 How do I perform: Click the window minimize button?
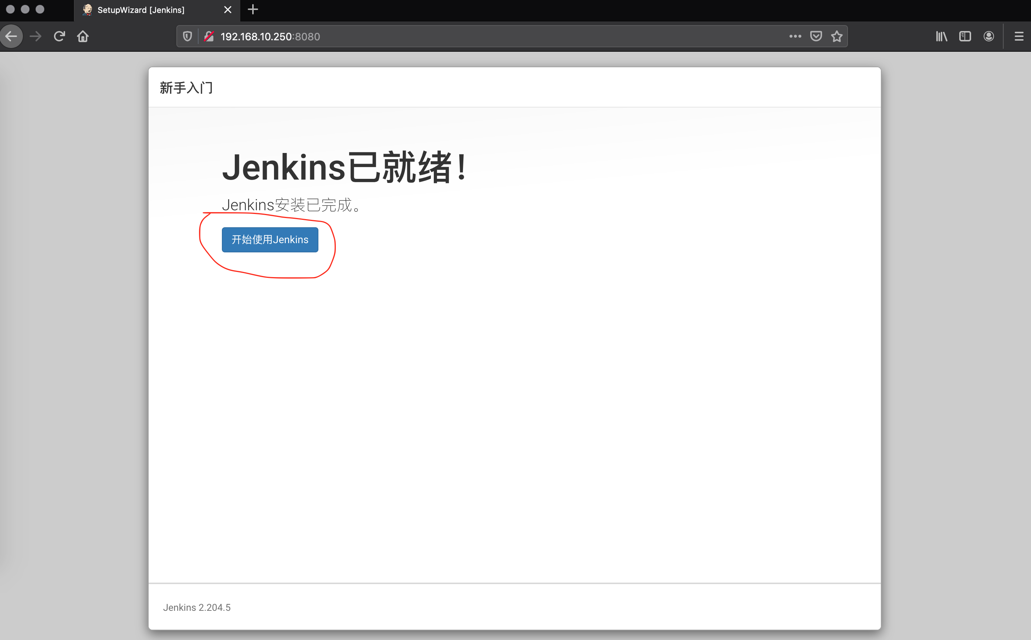[26, 9]
